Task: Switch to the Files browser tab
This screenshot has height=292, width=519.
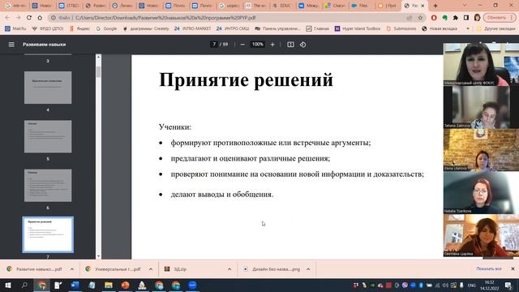Action: [x=360, y=6]
